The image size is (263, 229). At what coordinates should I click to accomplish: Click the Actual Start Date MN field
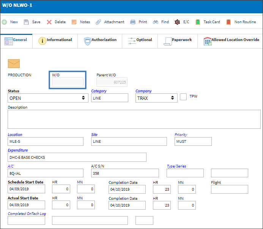(x=86, y=205)
